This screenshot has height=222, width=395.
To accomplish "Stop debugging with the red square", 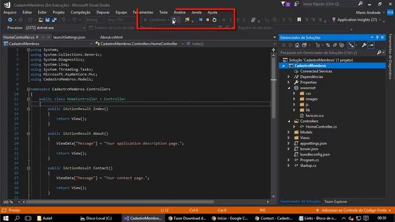I will tap(207, 20).
